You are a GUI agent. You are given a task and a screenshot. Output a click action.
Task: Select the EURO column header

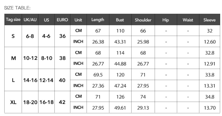coord(62,20)
